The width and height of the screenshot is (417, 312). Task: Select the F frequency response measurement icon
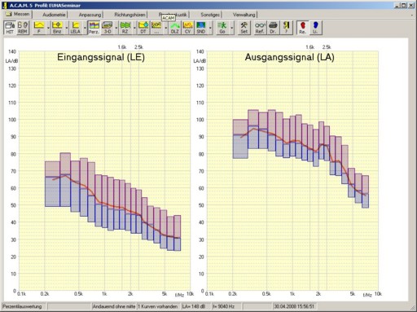[x=39, y=28]
